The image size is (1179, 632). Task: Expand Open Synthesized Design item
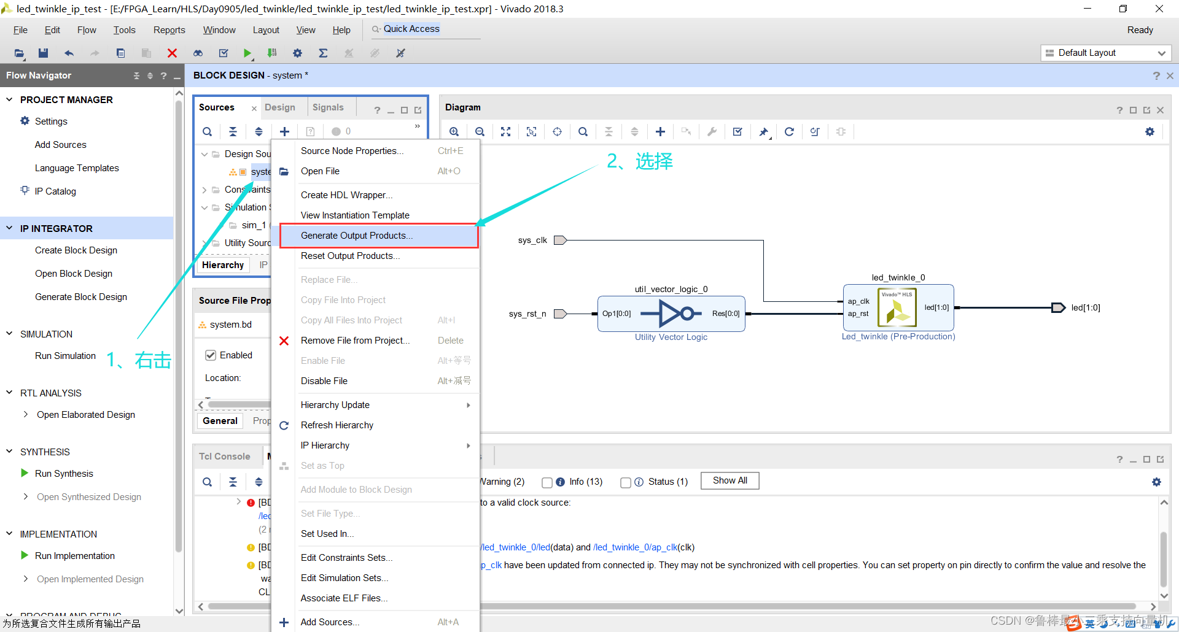coord(25,497)
